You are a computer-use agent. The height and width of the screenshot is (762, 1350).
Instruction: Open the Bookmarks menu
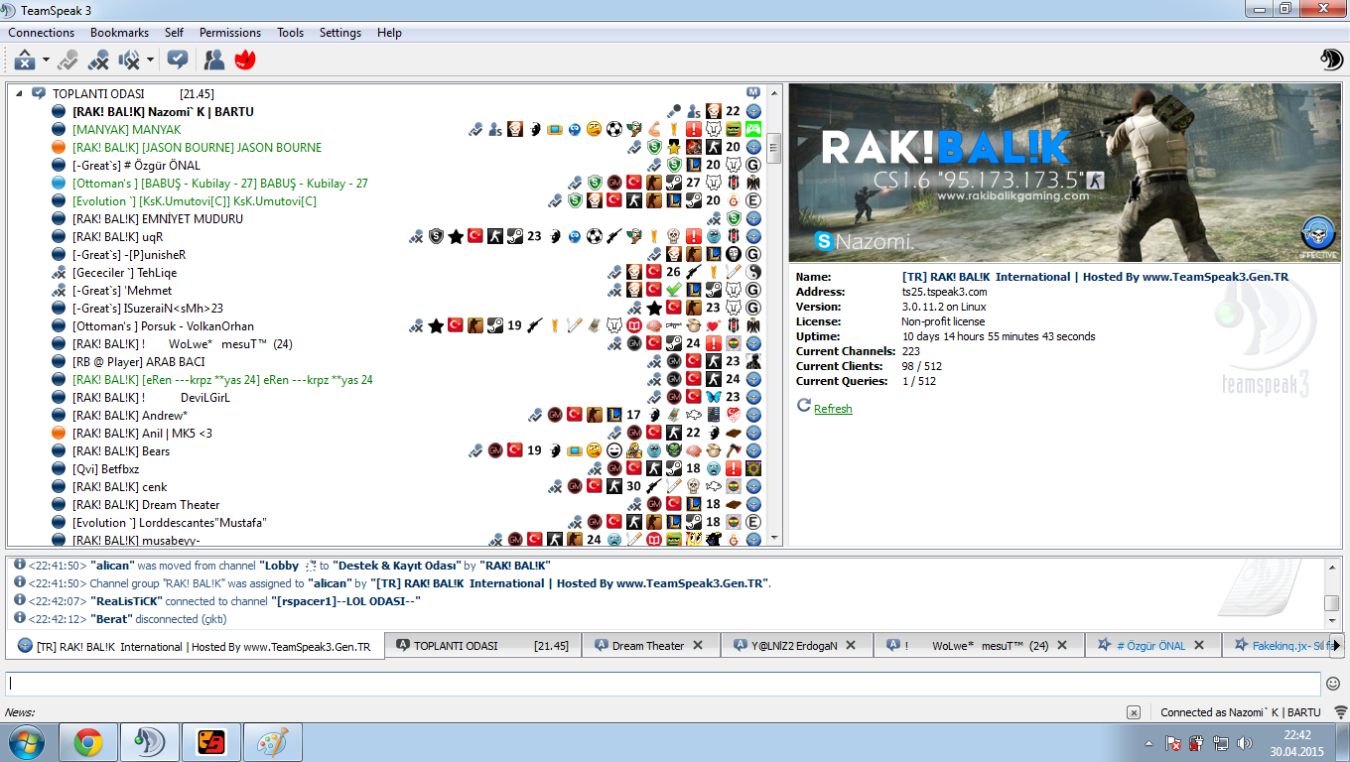tap(119, 33)
